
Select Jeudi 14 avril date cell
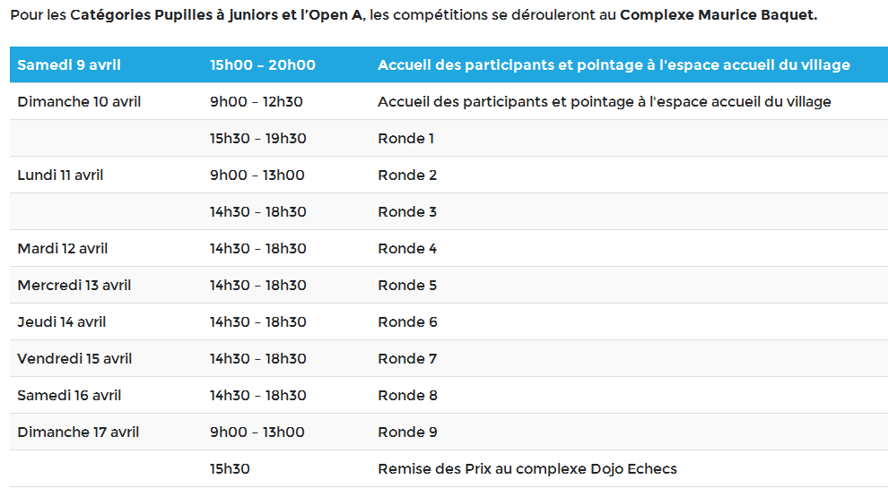coord(62,322)
